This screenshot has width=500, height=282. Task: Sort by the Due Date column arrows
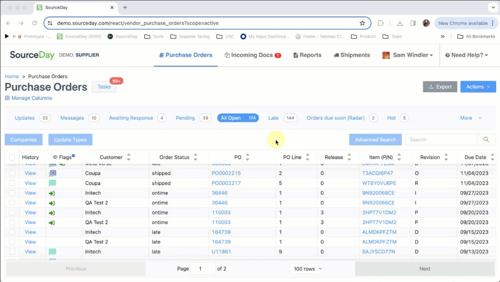[x=492, y=157]
